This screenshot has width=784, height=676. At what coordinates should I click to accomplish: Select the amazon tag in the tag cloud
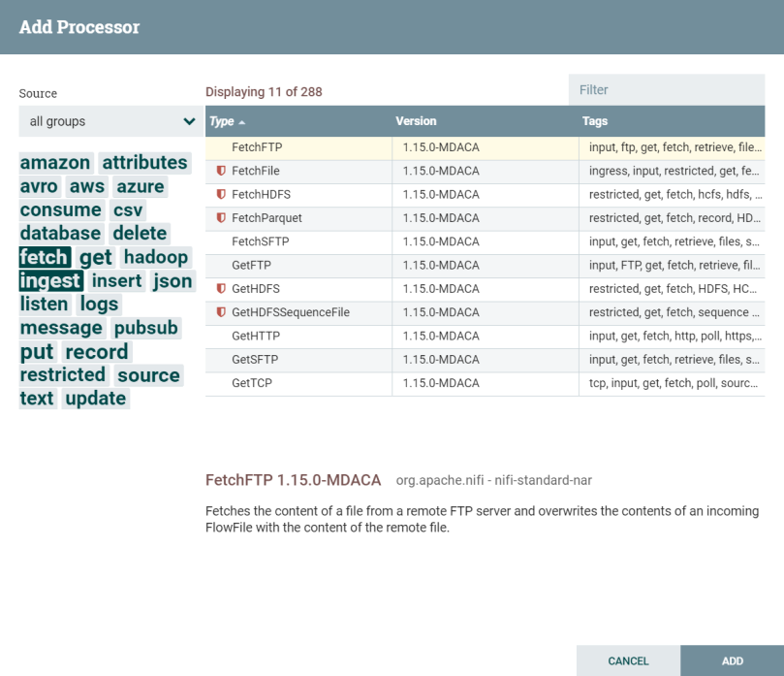pos(54,162)
